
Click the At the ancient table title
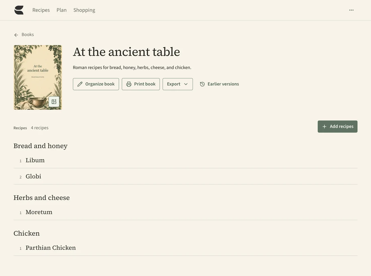pos(126,52)
